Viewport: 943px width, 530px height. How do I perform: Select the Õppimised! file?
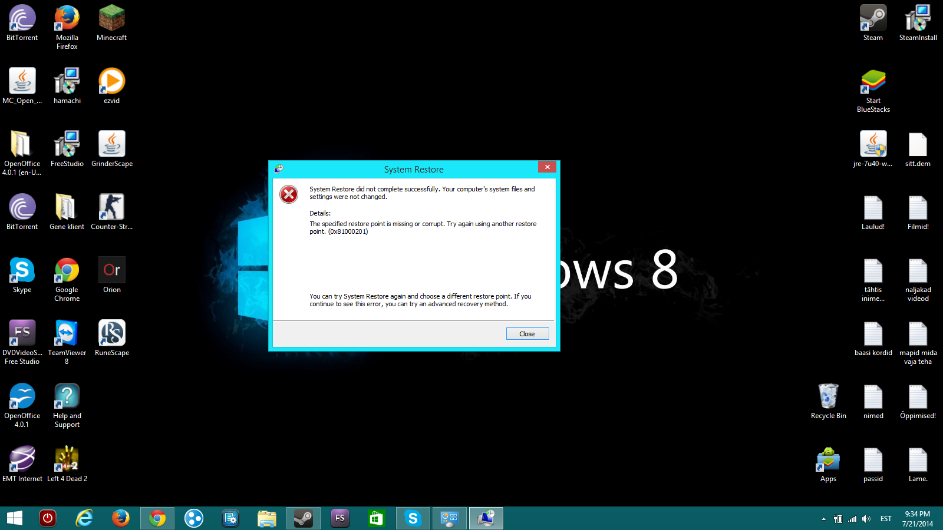coord(918,400)
